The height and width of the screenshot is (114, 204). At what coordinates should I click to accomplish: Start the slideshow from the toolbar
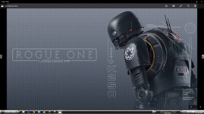(173, 6)
